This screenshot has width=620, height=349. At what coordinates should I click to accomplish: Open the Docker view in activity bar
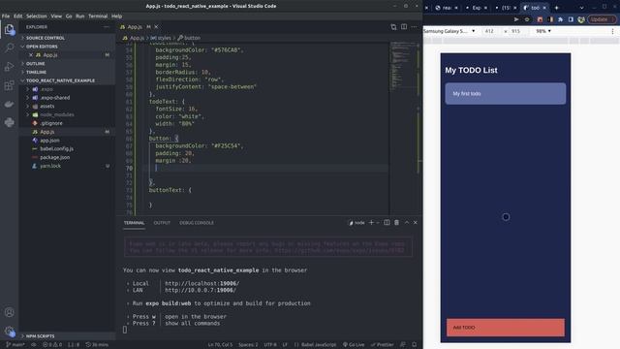[9, 104]
